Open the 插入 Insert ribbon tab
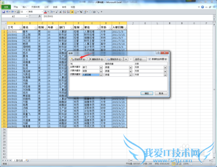 (24, 7)
